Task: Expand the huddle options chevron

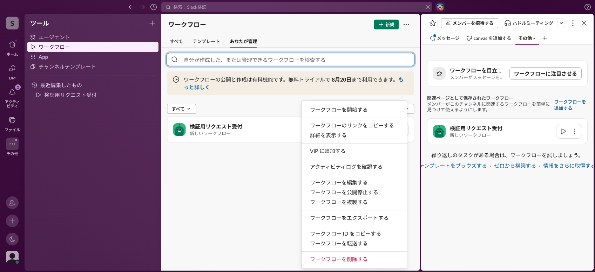Action: [x=561, y=23]
